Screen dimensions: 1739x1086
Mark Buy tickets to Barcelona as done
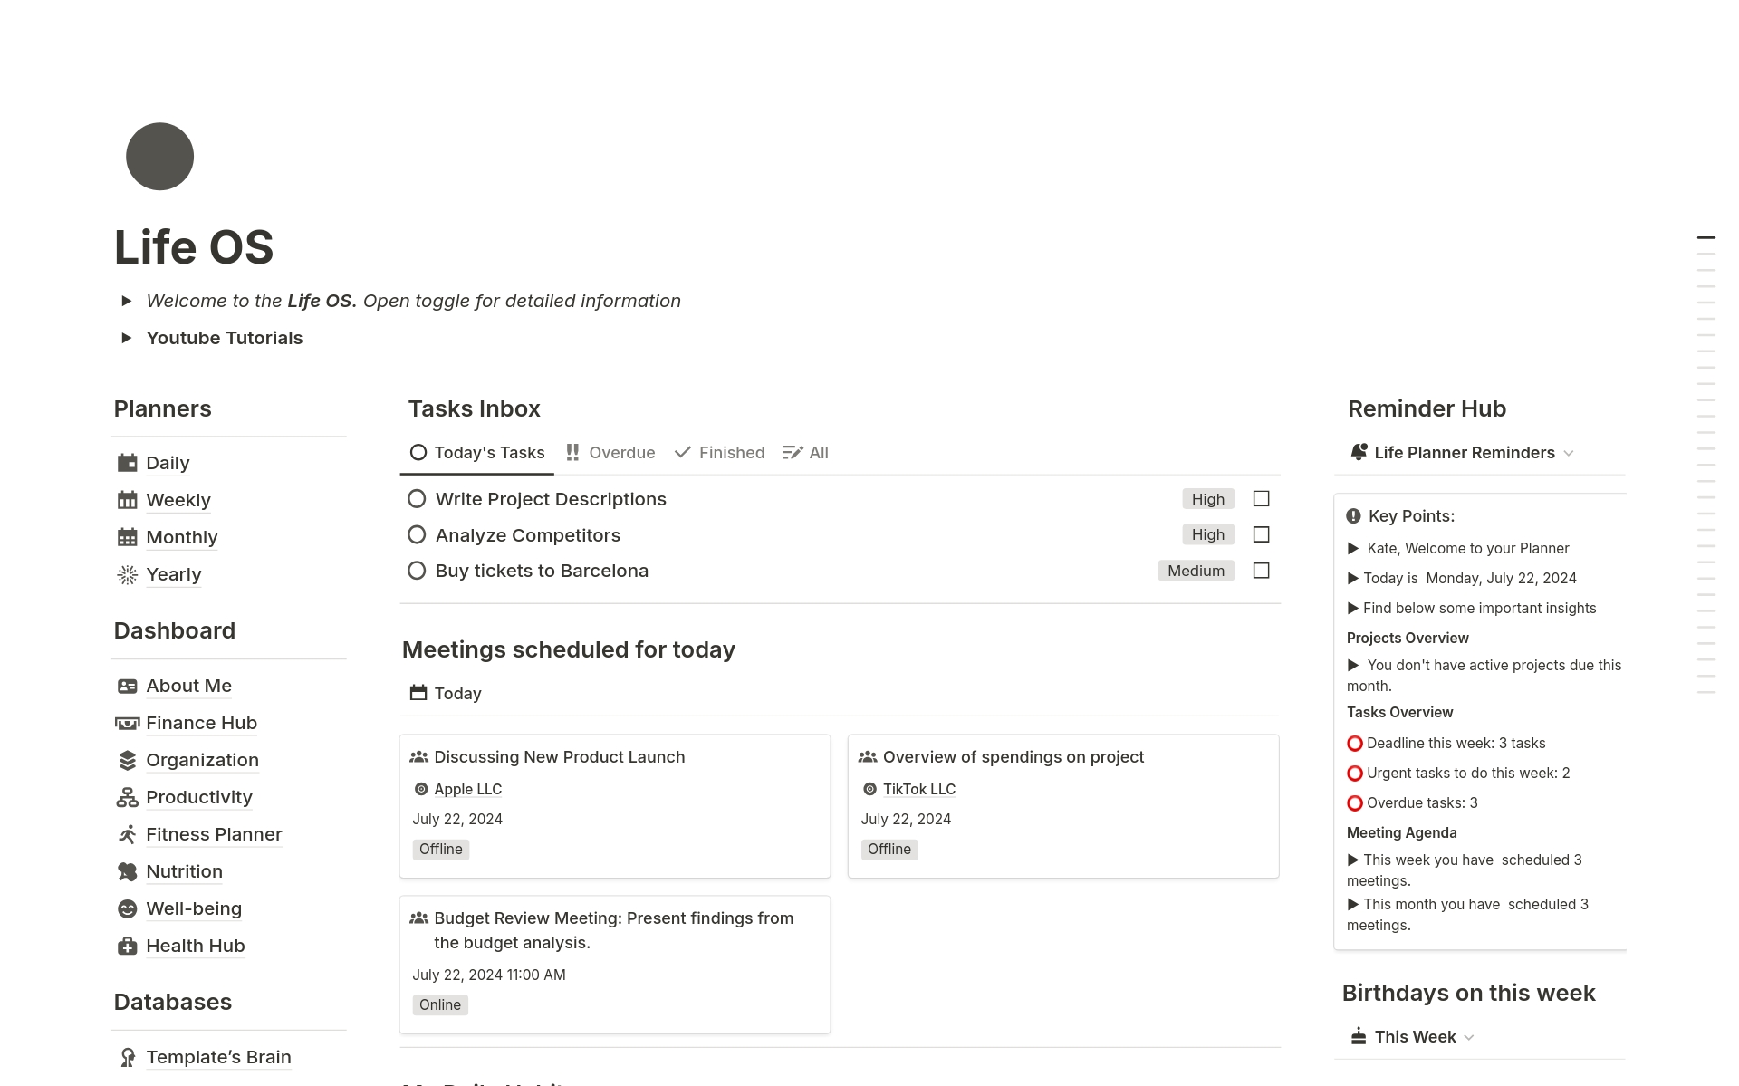(x=1261, y=571)
